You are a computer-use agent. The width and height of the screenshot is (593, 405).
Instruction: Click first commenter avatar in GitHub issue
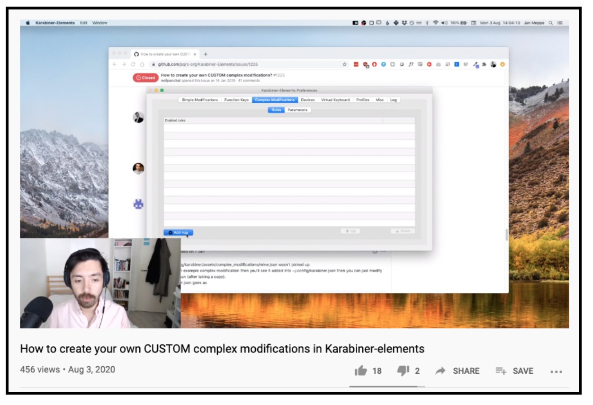(138, 117)
